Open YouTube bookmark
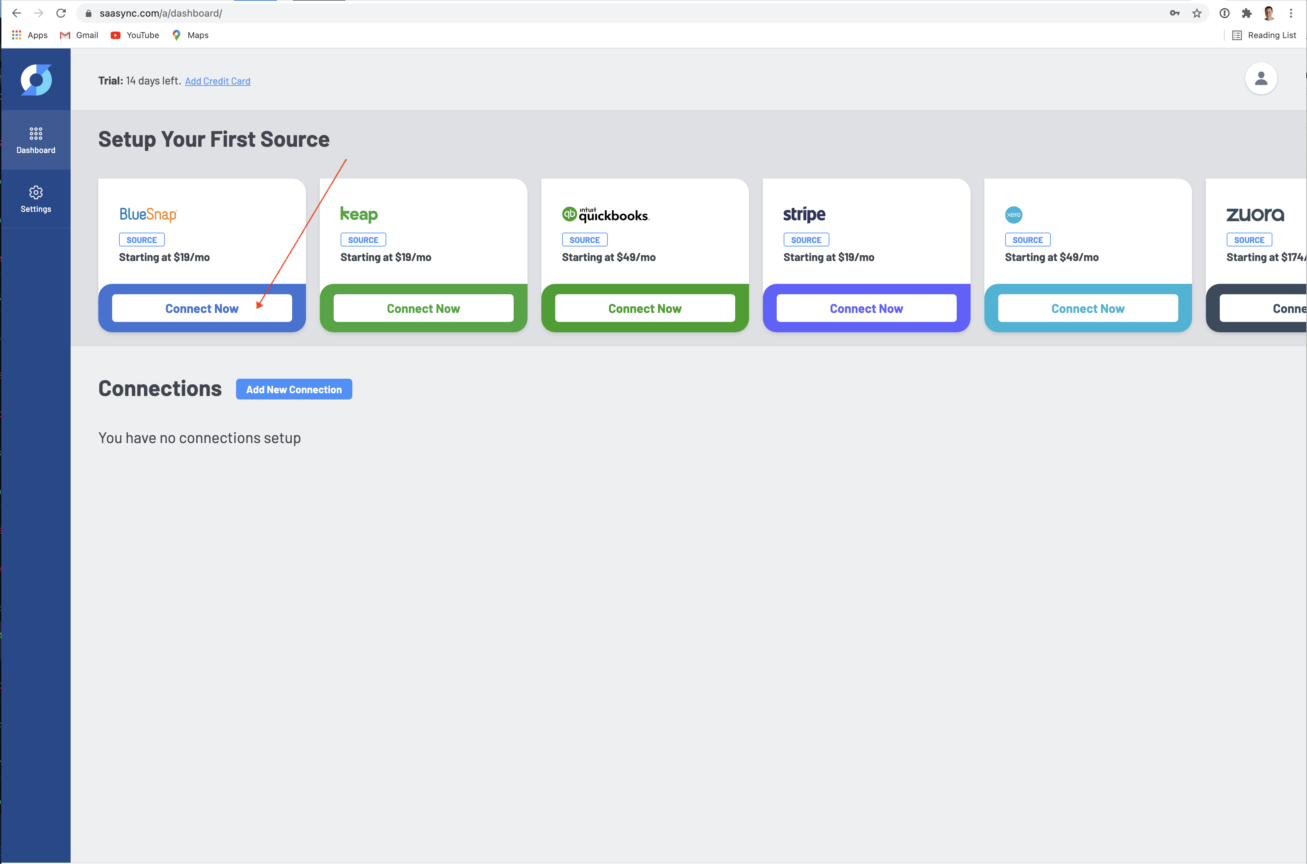1307x864 pixels. click(135, 35)
